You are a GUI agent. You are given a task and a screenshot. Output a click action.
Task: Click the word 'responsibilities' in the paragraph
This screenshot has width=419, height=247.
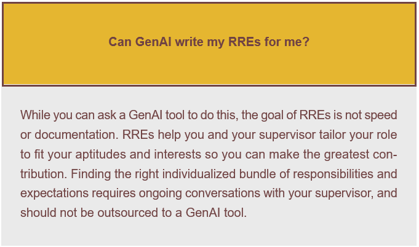[333, 174]
